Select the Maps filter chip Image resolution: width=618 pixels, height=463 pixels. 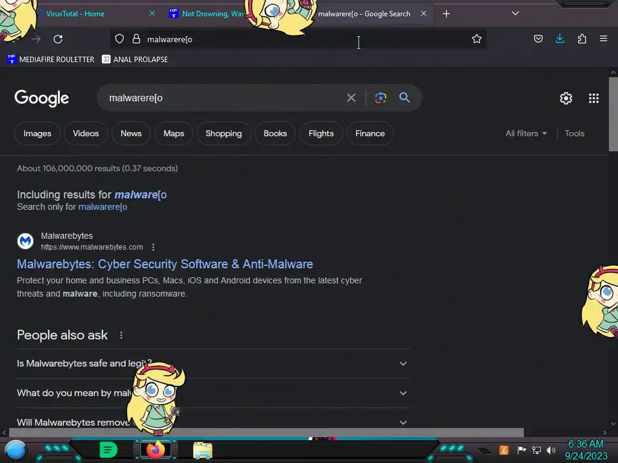pyautogui.click(x=174, y=133)
